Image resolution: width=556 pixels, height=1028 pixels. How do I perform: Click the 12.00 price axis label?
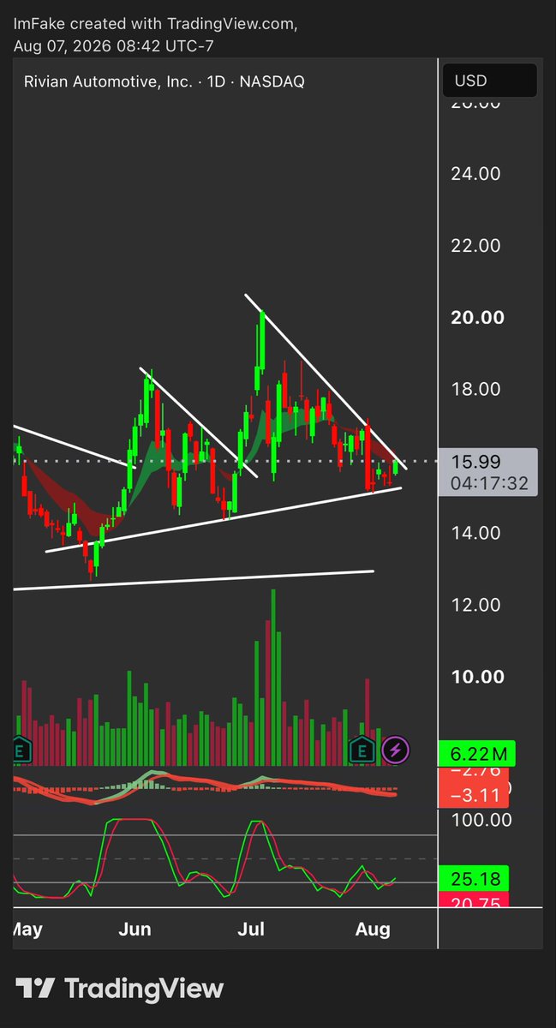[x=477, y=605]
